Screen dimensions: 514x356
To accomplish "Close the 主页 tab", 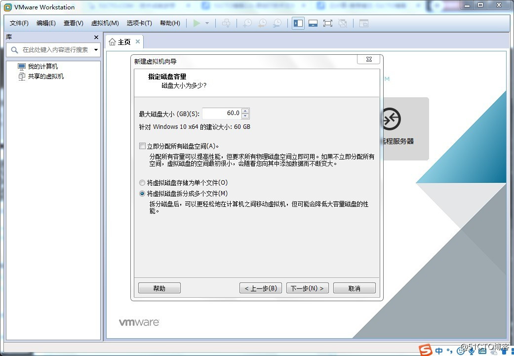I will 138,41.
